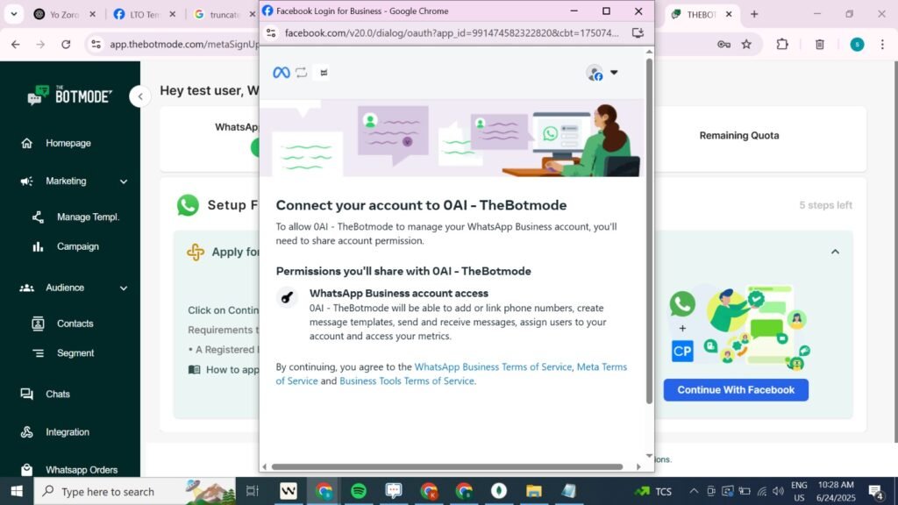Open Integration in sidebar
Screen dimensions: 898x505
67,432
